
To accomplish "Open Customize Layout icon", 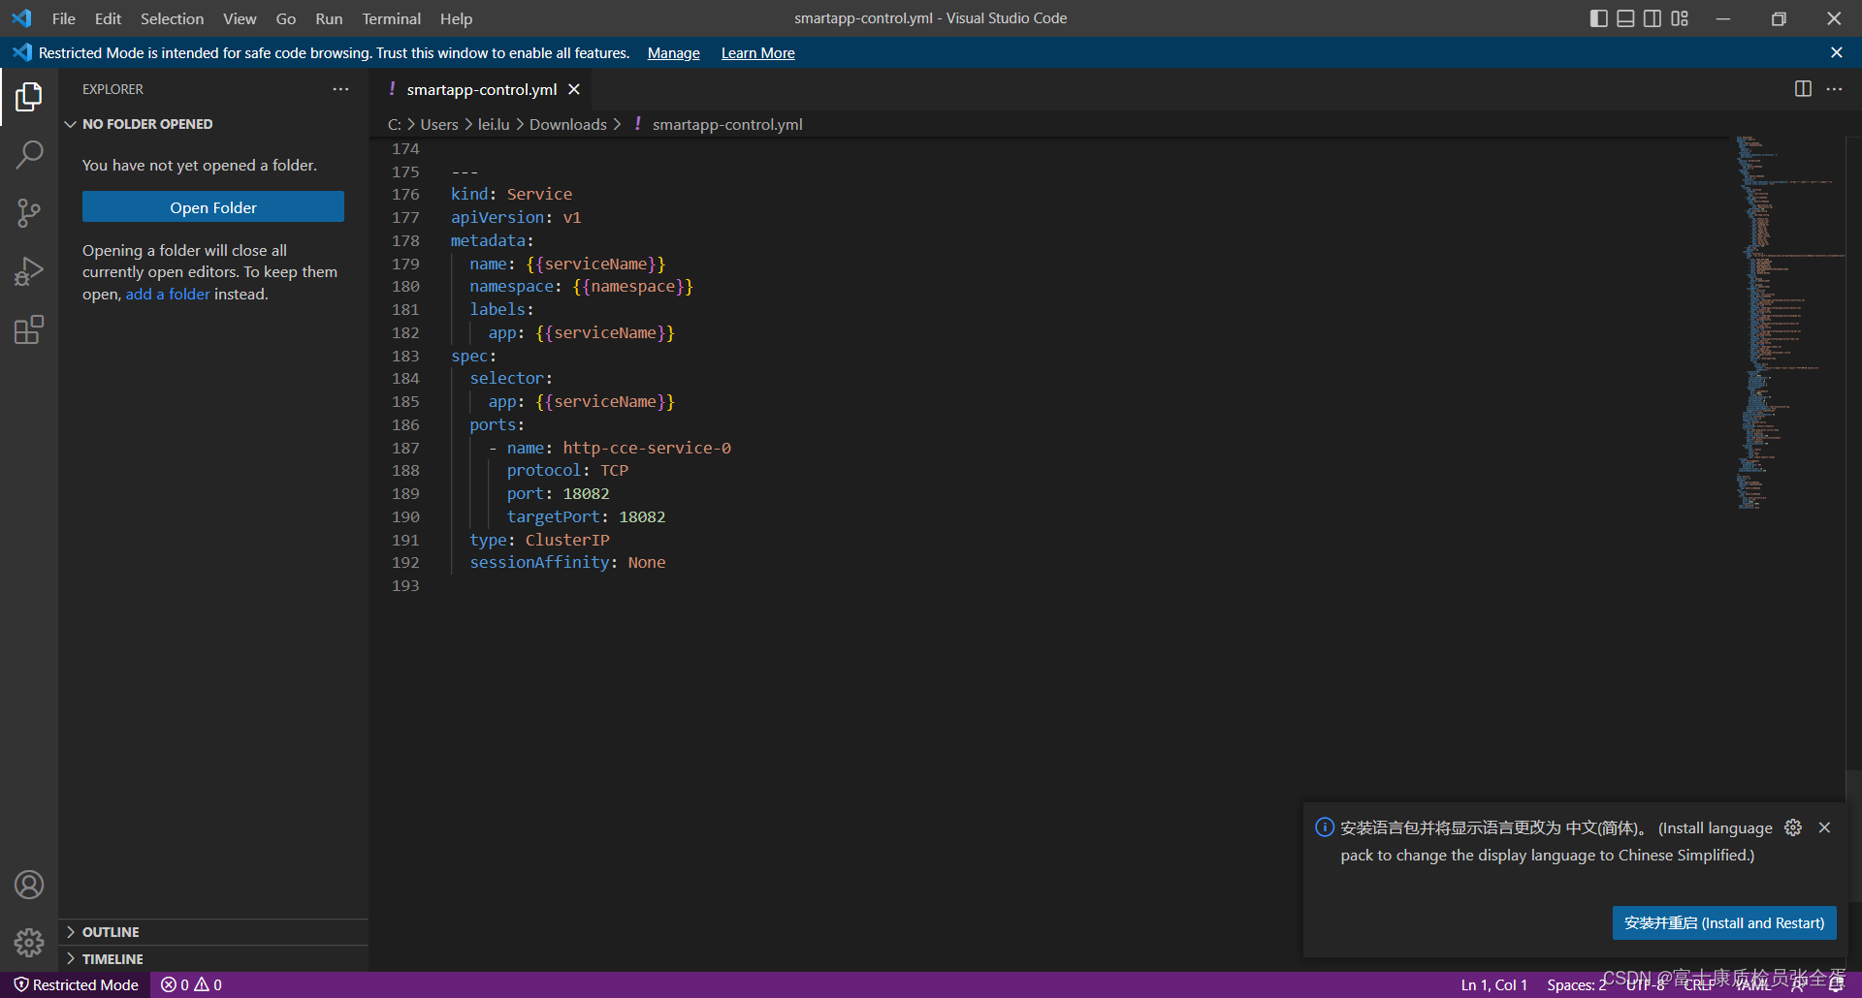I will pos(1680,18).
